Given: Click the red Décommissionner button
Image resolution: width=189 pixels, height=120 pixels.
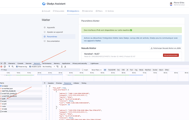Looking at the screenshot, I should (171, 55).
